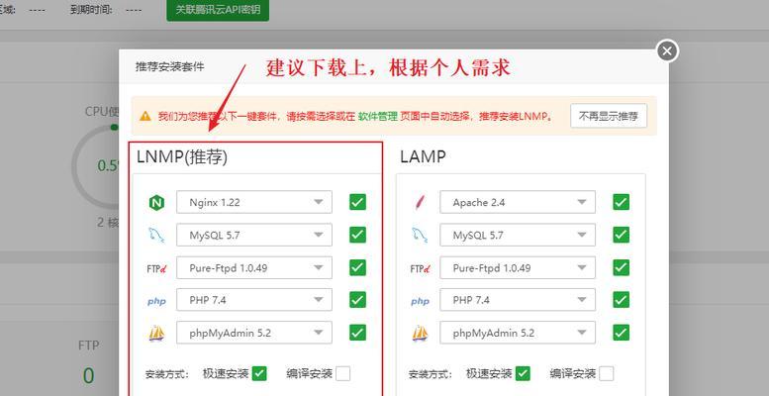Click the Apache feather icon in LAMP
The image size is (769, 396).
(420, 202)
